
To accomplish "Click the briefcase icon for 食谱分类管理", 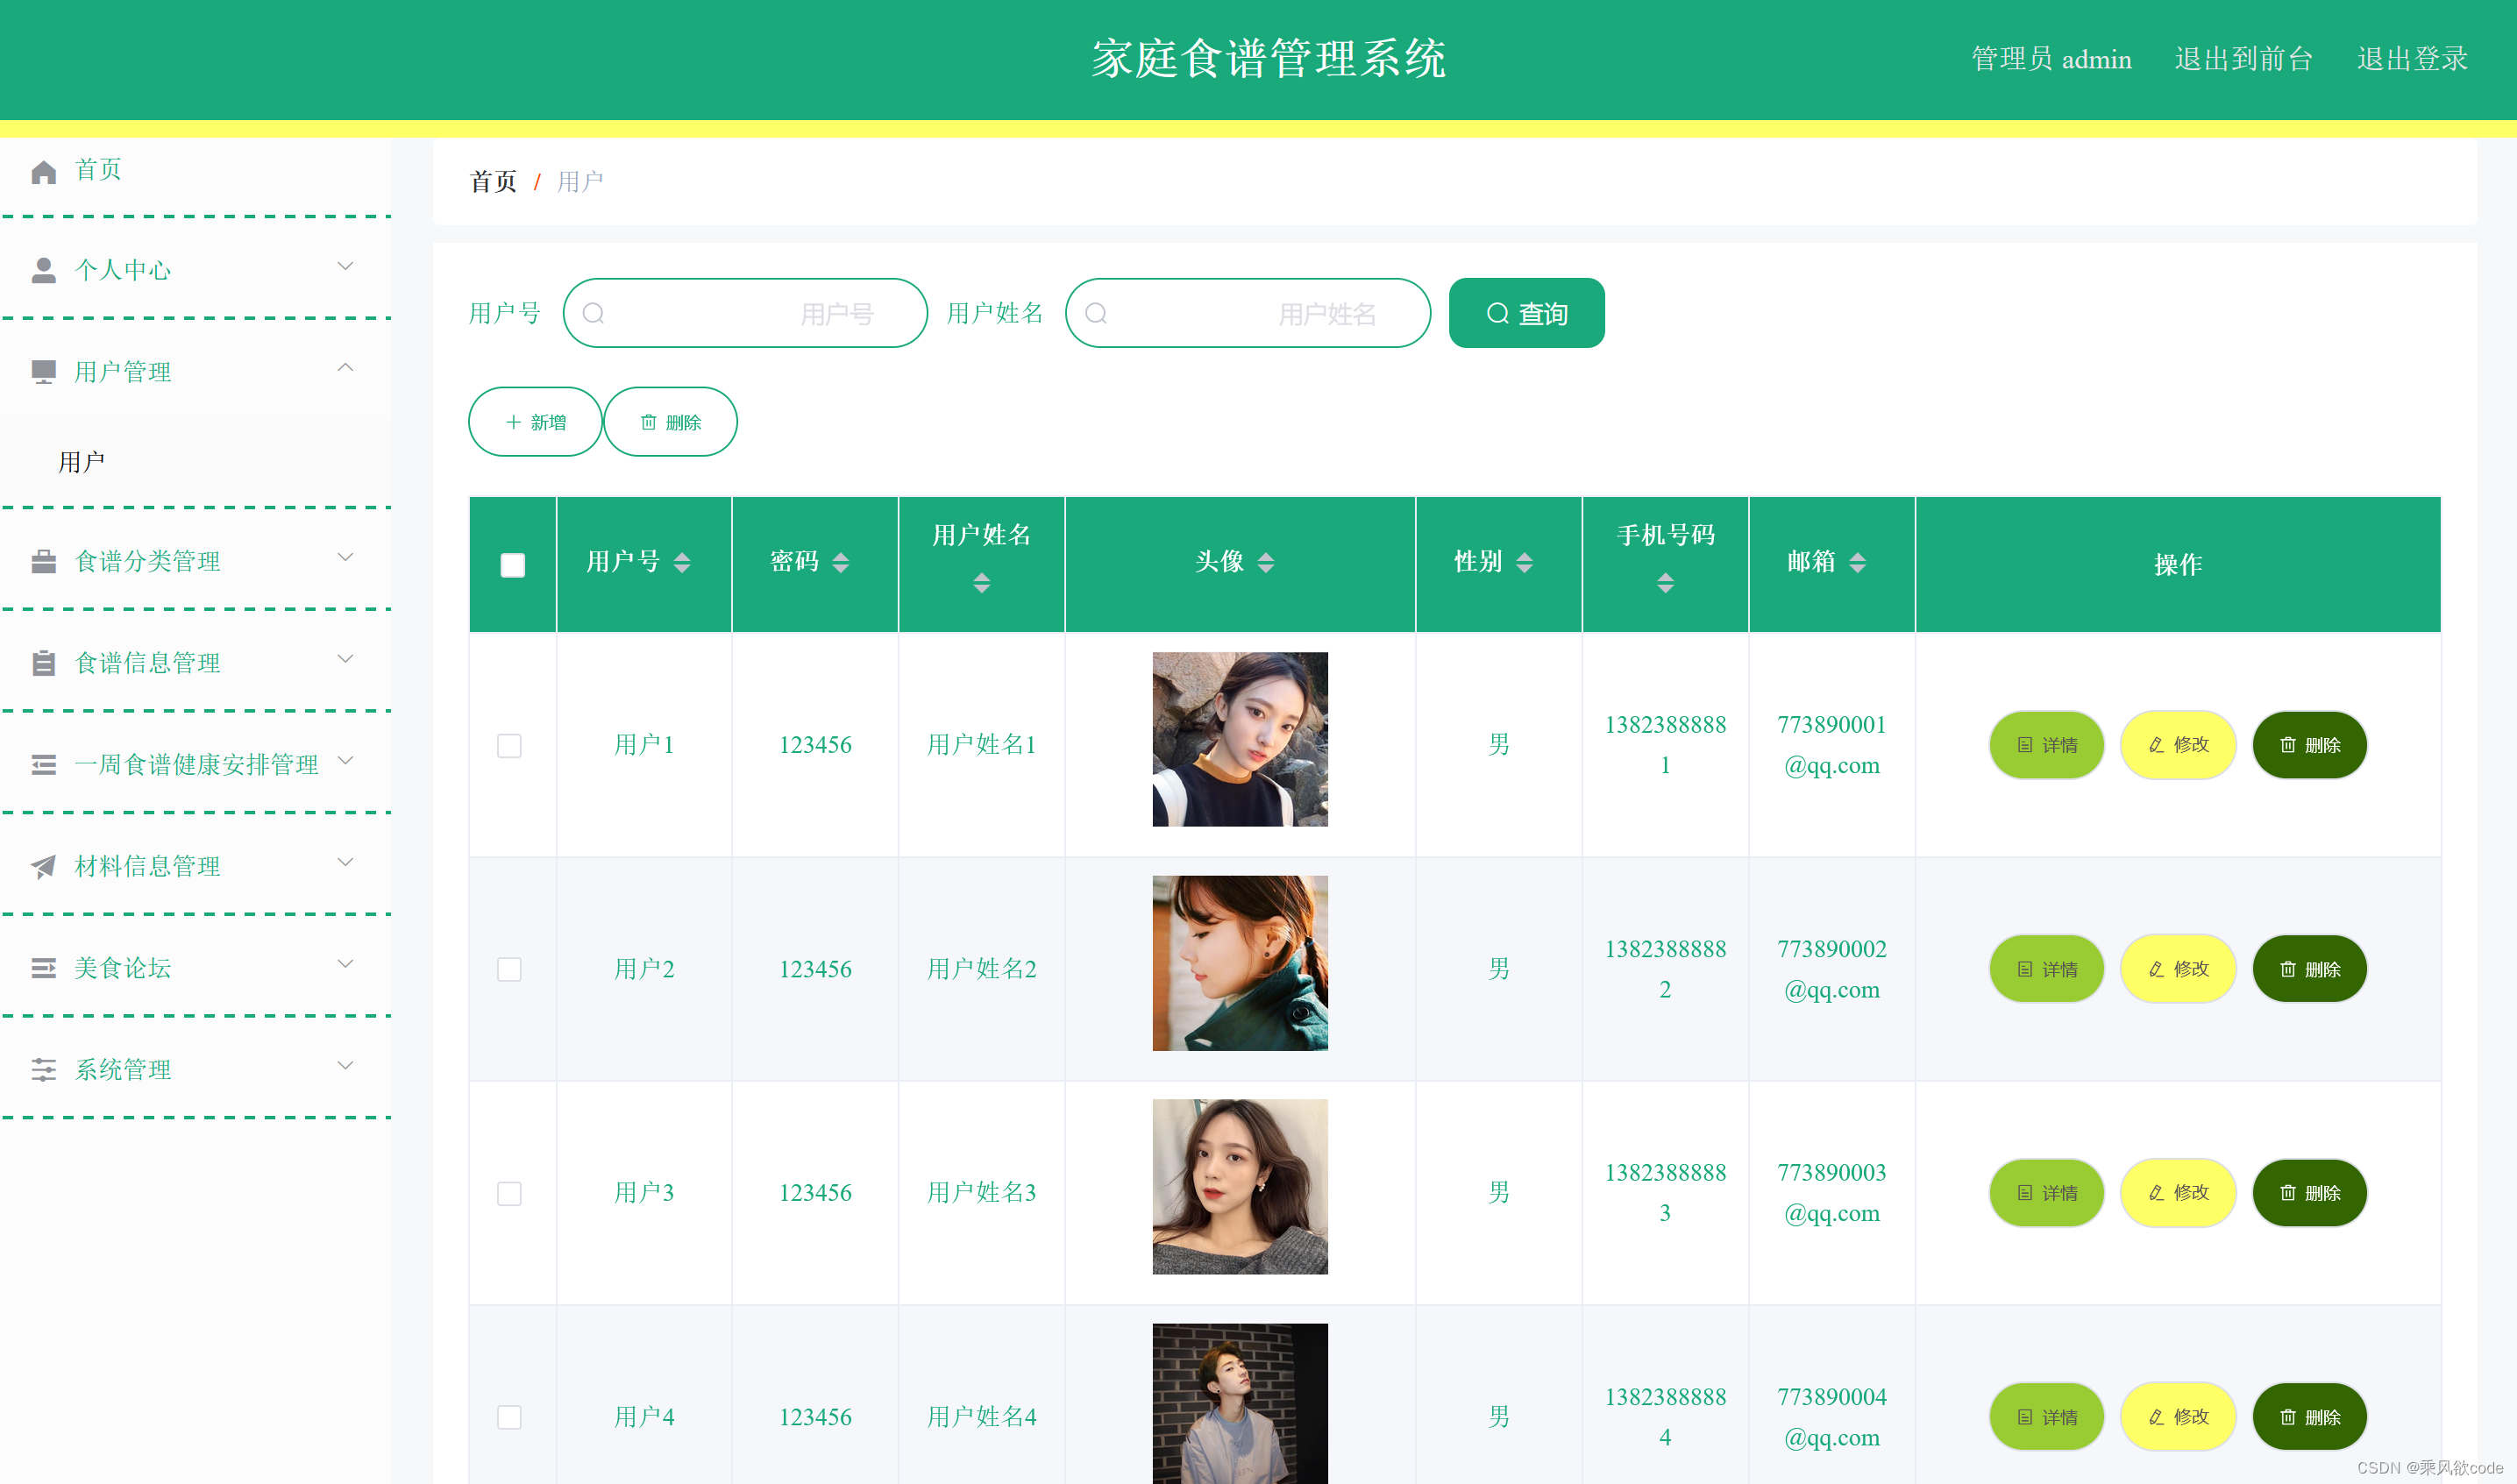I will (x=43, y=561).
